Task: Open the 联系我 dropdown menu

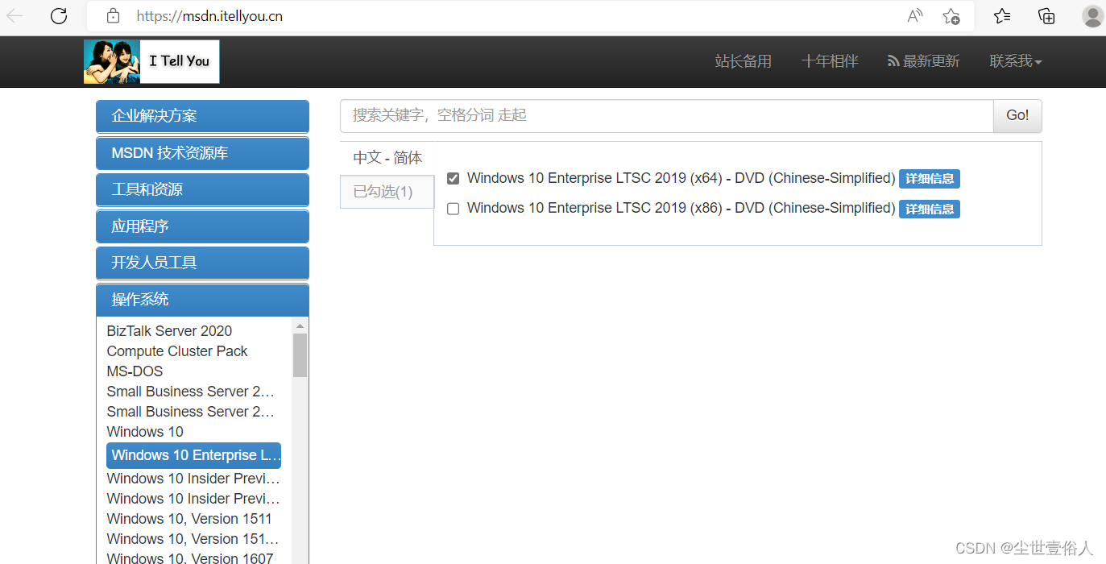Action: tap(1016, 61)
